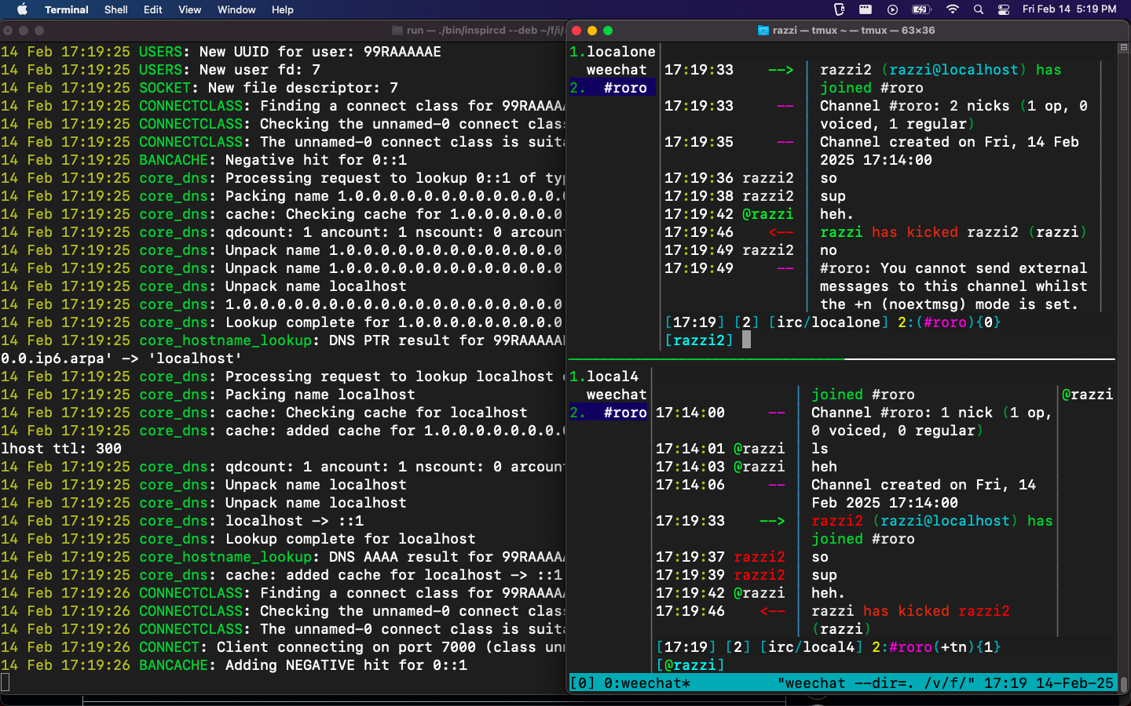Click the 'Adding NEGATIVE hit for 0::1' log line
The width and height of the screenshot is (1131, 706).
point(233,665)
